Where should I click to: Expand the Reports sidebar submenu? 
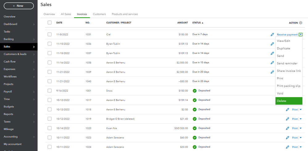(34, 114)
